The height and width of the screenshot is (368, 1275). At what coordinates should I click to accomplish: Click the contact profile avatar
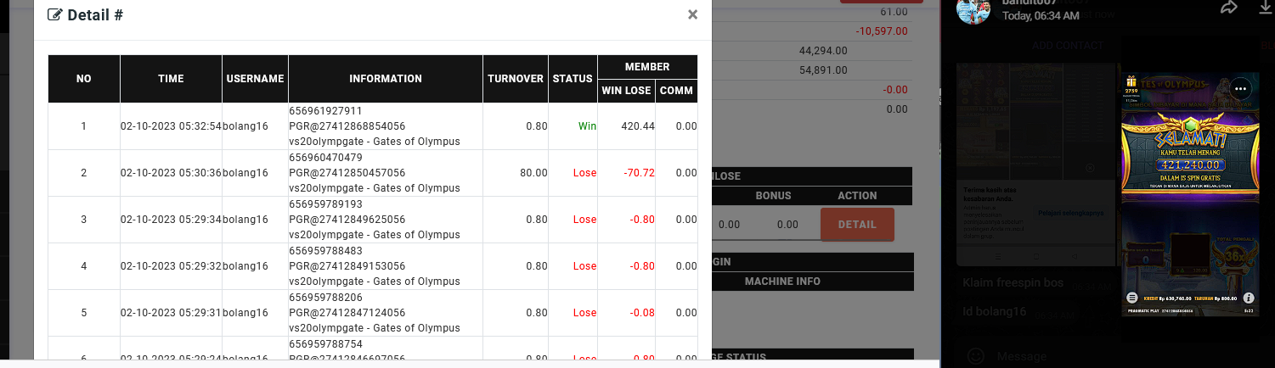973,10
